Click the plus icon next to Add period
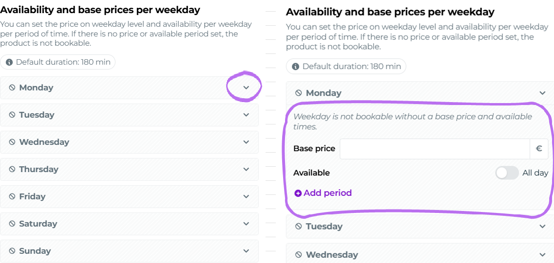This screenshot has width=554, height=263. (298, 193)
